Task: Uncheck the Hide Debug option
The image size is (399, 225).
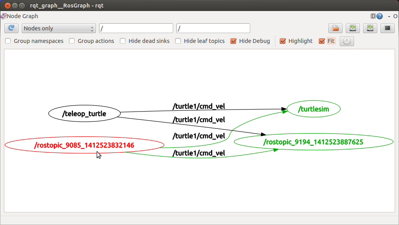Action: click(233, 41)
